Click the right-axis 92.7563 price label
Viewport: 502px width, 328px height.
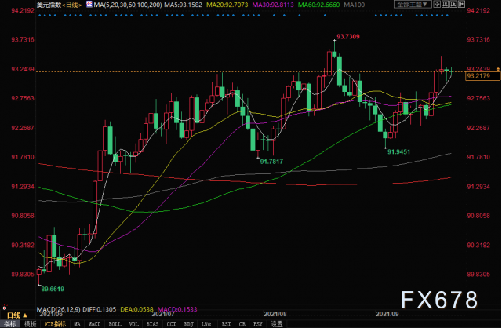point(478,98)
